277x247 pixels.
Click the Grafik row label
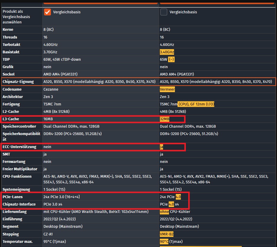(8, 67)
